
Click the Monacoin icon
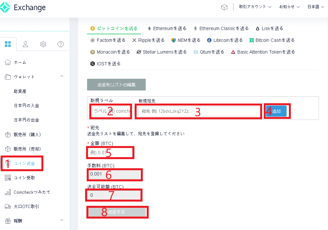[93, 52]
